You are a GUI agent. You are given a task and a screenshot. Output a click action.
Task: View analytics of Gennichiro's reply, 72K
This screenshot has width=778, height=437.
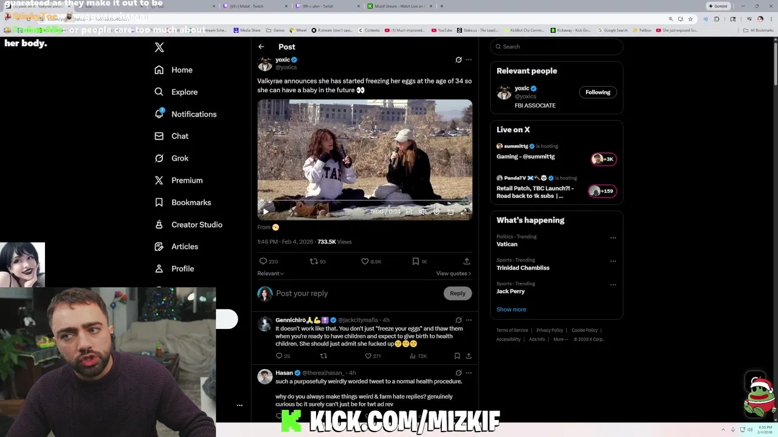pyautogui.click(x=419, y=356)
